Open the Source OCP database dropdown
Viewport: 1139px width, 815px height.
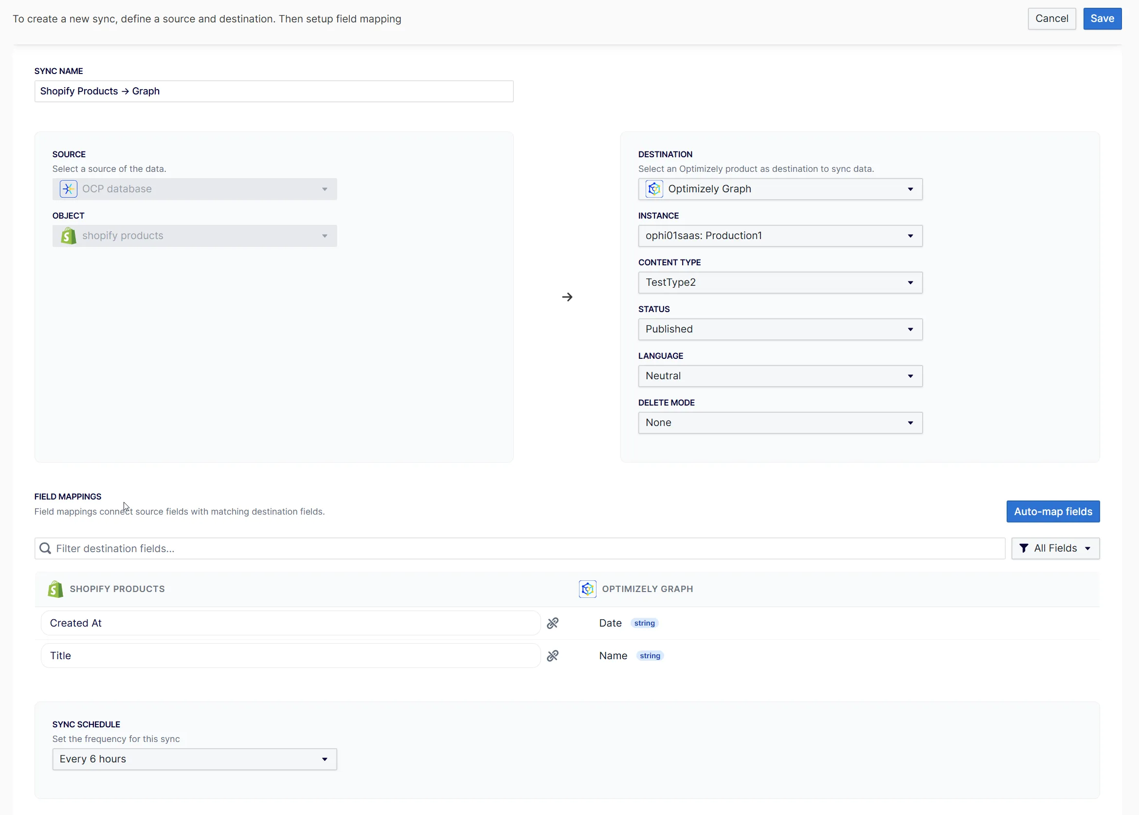[x=195, y=189]
